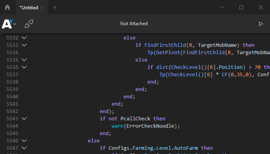Image resolution: width=270 pixels, height=154 pixels.
Task: Open the A logo dropdown menu
Action: (x=9, y=24)
